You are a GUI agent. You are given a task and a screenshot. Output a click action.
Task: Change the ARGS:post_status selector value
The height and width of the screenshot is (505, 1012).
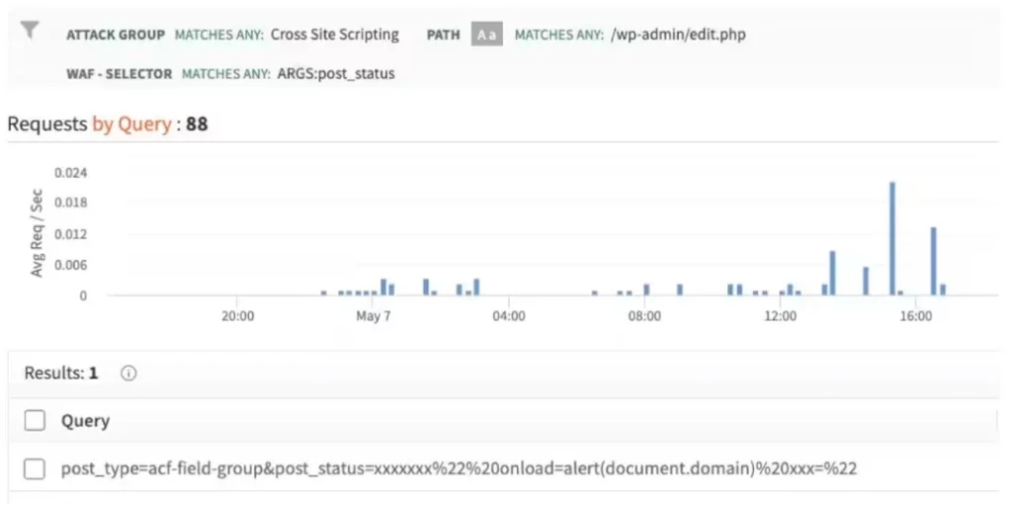pyautogui.click(x=336, y=73)
